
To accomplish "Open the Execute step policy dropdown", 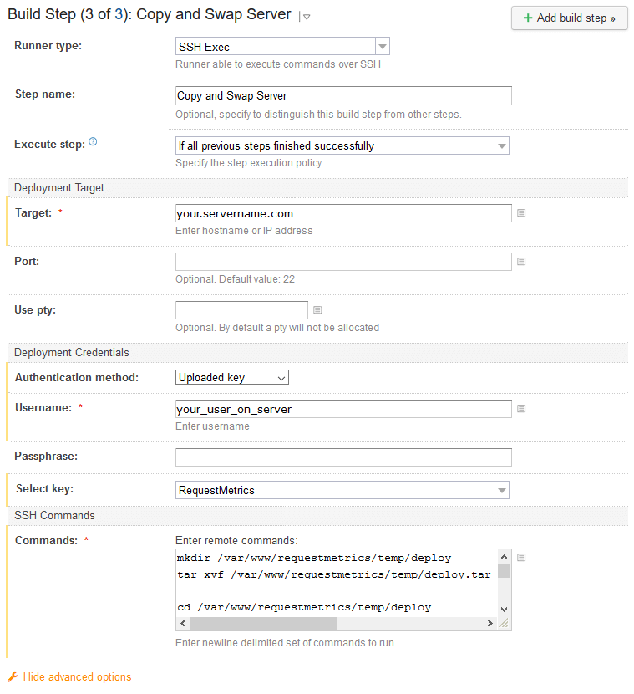I will [x=501, y=145].
